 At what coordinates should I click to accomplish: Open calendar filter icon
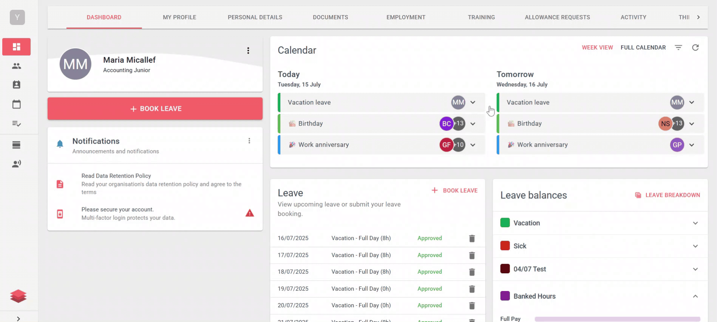(678, 48)
